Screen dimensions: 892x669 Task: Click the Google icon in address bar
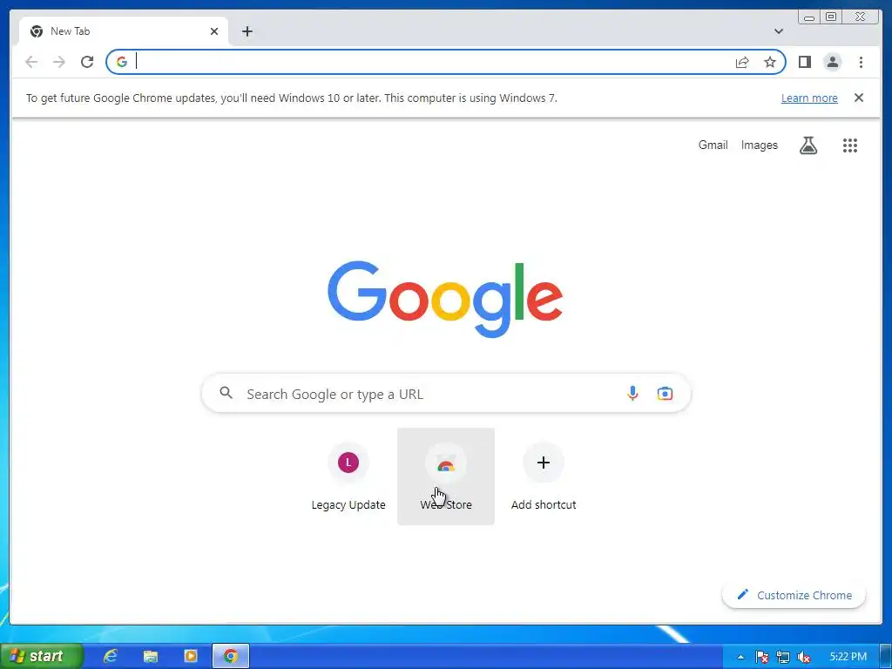[x=121, y=62]
